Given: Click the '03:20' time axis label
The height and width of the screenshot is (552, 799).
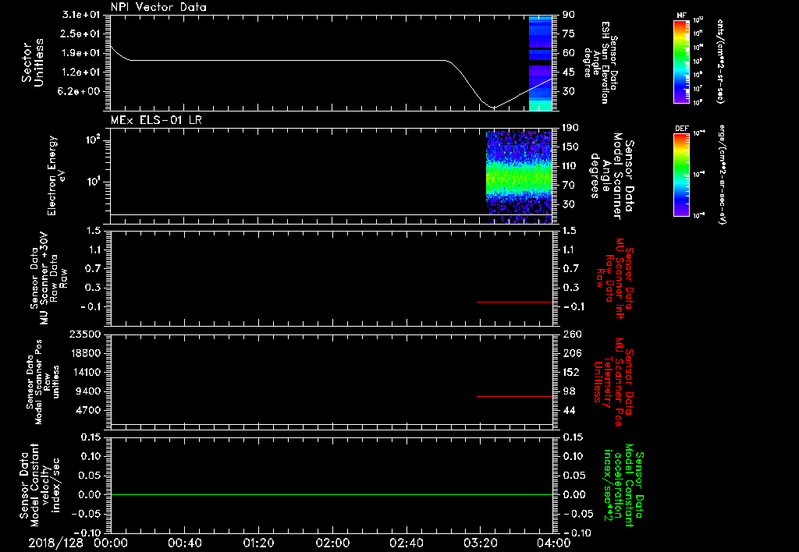Looking at the screenshot, I should pos(480,543).
